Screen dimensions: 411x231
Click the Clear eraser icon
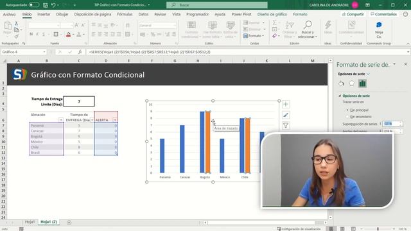(x=274, y=36)
